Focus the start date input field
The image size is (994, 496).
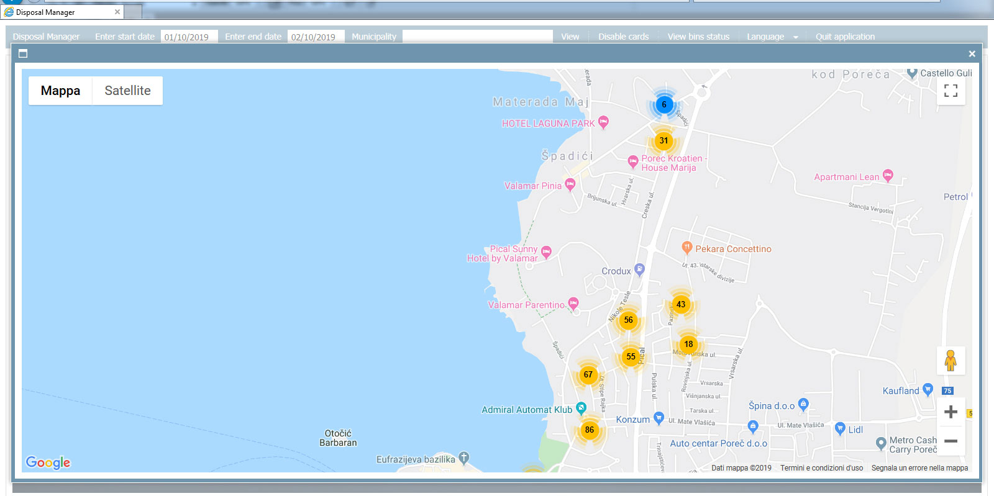tap(189, 37)
